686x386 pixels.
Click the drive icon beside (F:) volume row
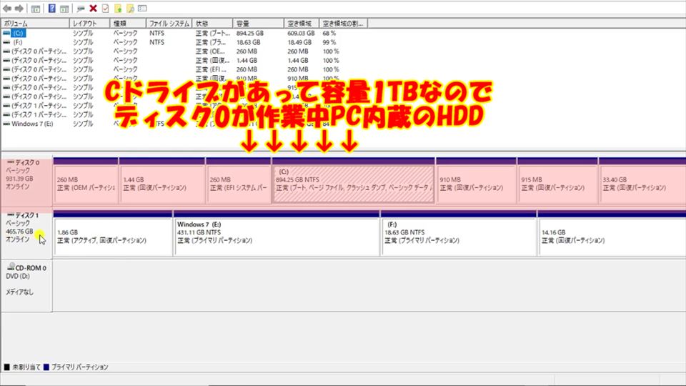tap(6, 42)
